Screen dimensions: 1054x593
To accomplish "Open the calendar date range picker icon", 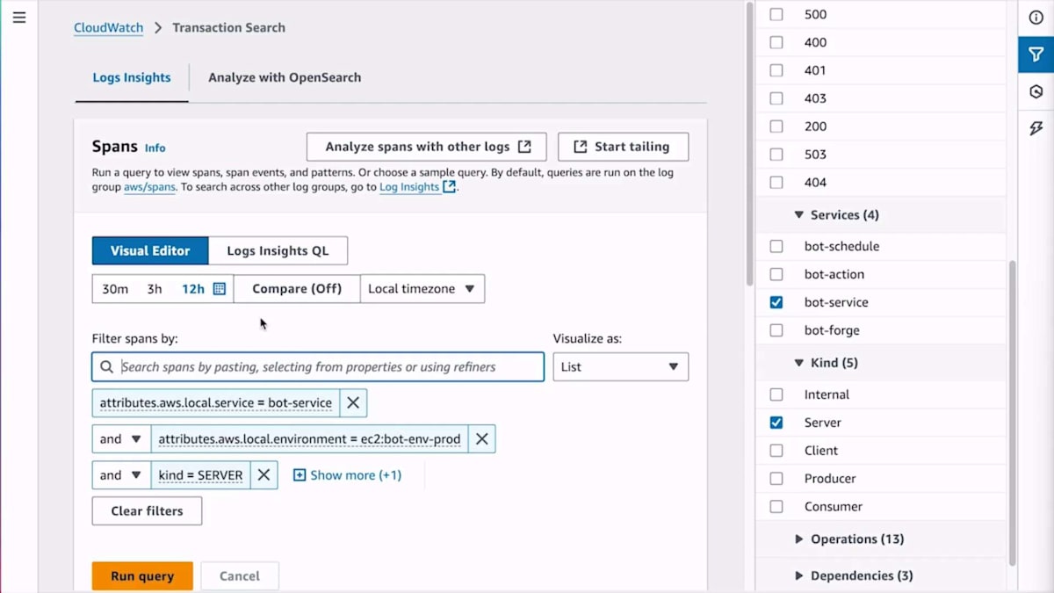I will [x=220, y=289].
